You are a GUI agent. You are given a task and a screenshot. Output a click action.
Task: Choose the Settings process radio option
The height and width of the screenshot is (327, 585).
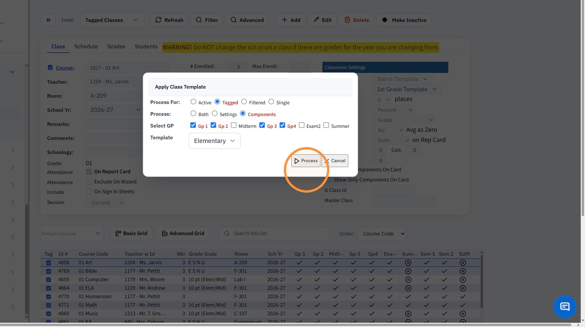[x=215, y=114]
